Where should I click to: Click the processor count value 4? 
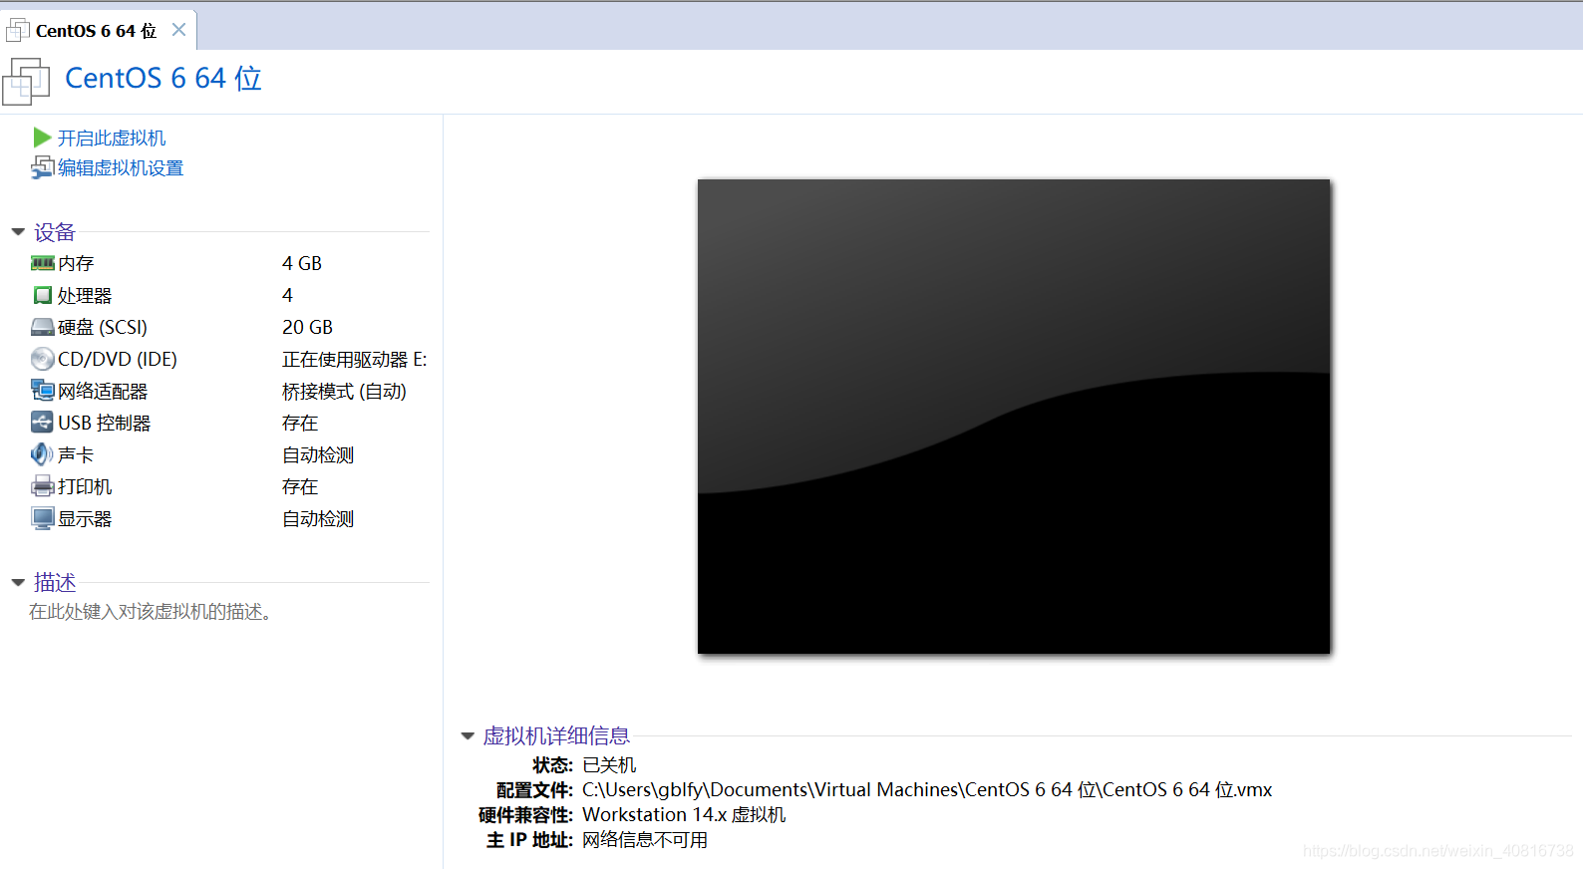pyautogui.click(x=287, y=296)
